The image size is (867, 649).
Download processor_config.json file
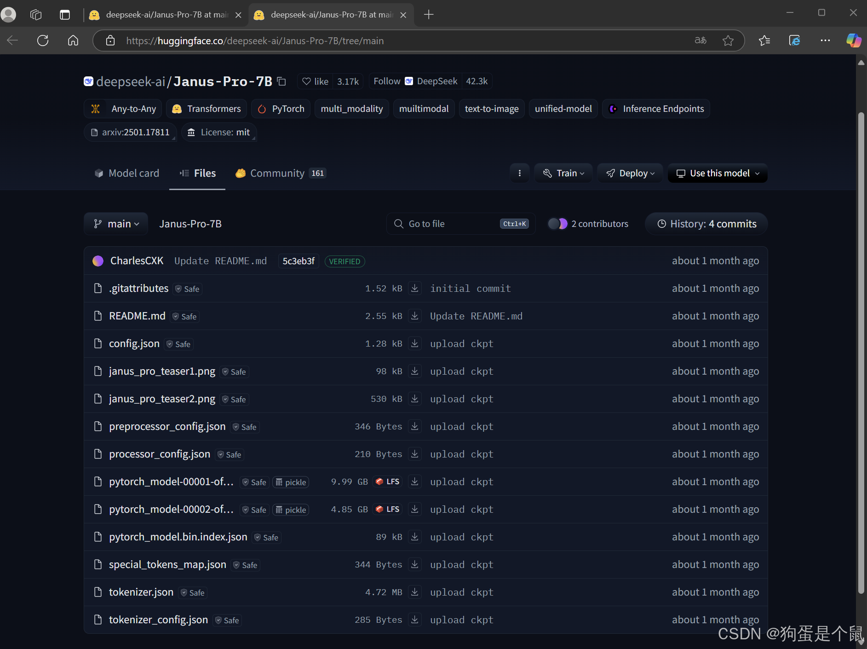pyautogui.click(x=414, y=454)
